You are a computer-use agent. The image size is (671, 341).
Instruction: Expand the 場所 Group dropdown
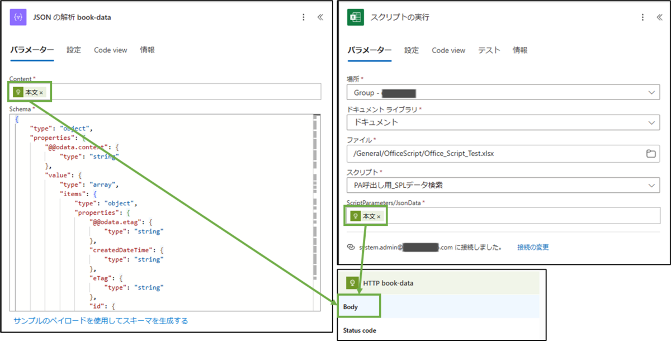point(503,92)
